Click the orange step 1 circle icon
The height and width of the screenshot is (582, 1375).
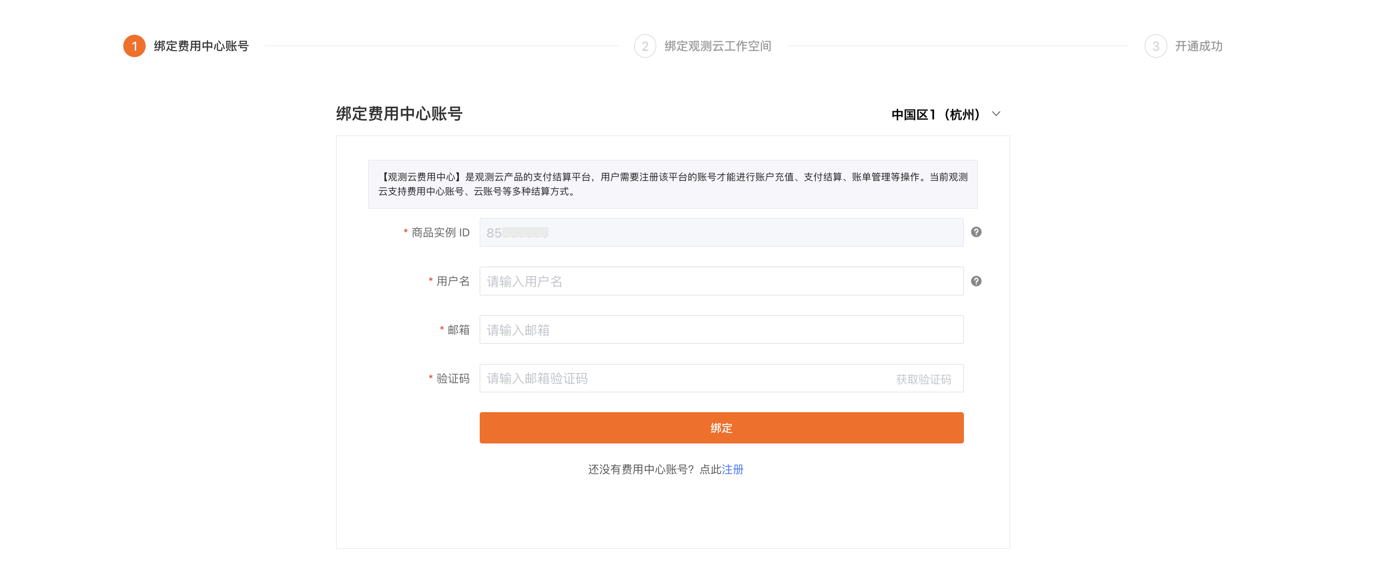click(135, 46)
